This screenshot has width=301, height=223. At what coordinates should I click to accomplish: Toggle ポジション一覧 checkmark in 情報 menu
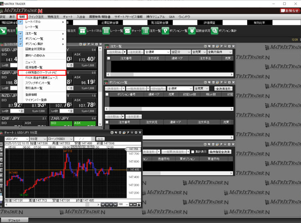coord(20,39)
